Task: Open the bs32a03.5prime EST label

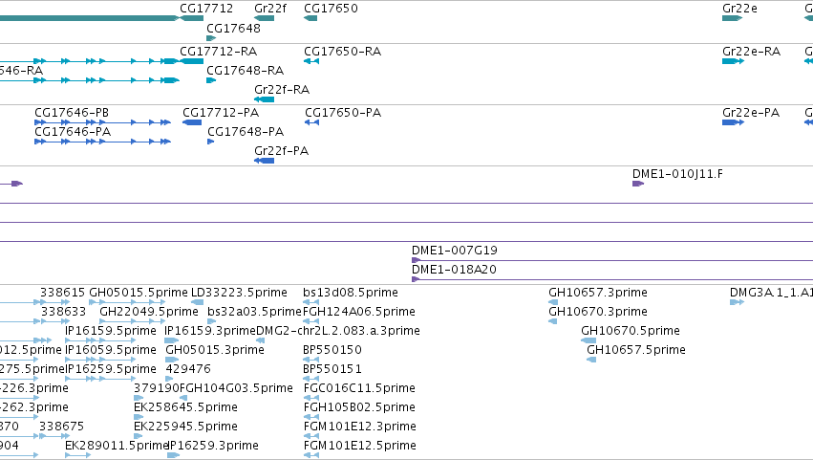Action: tap(254, 312)
